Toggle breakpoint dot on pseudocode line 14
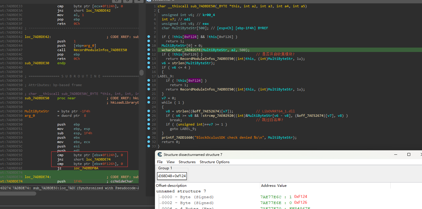 click(x=149, y=63)
